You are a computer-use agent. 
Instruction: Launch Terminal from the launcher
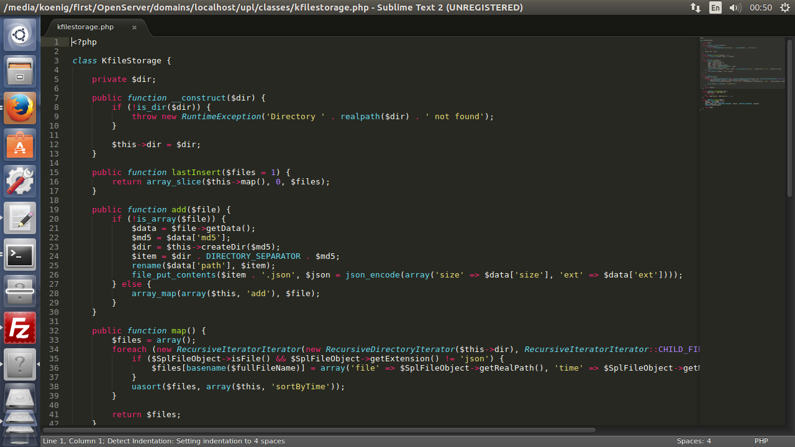20,255
